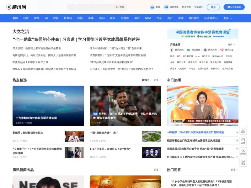Image resolution: width=251 pixels, height=188 pixels.
Task: Open the 微信 product link
Action: pyautogui.click(x=172, y=56)
